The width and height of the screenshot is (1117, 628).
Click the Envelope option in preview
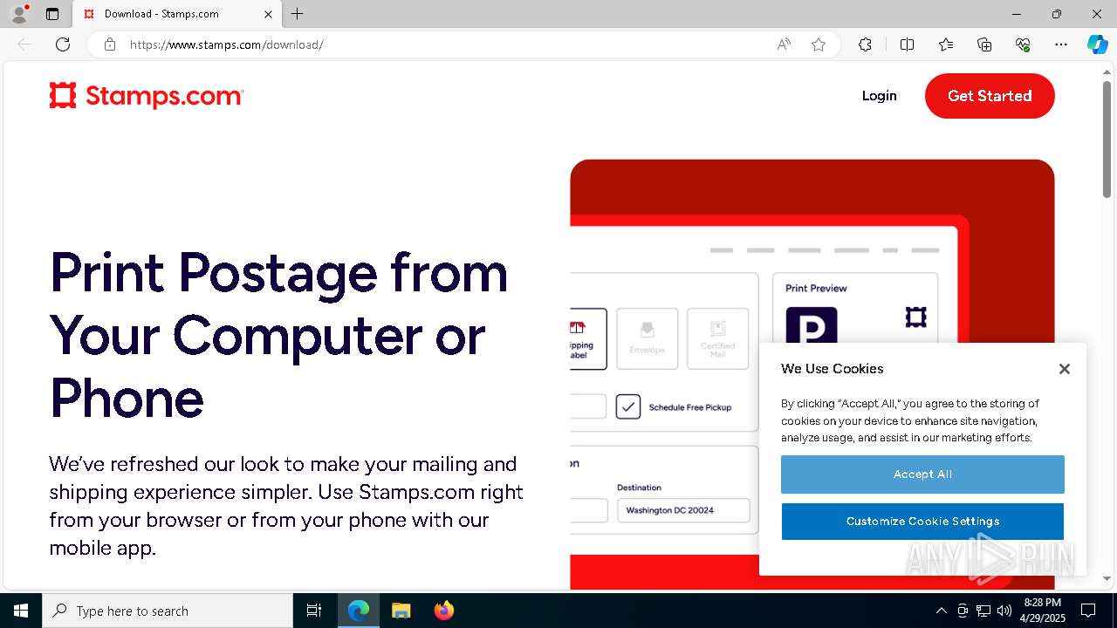click(647, 338)
